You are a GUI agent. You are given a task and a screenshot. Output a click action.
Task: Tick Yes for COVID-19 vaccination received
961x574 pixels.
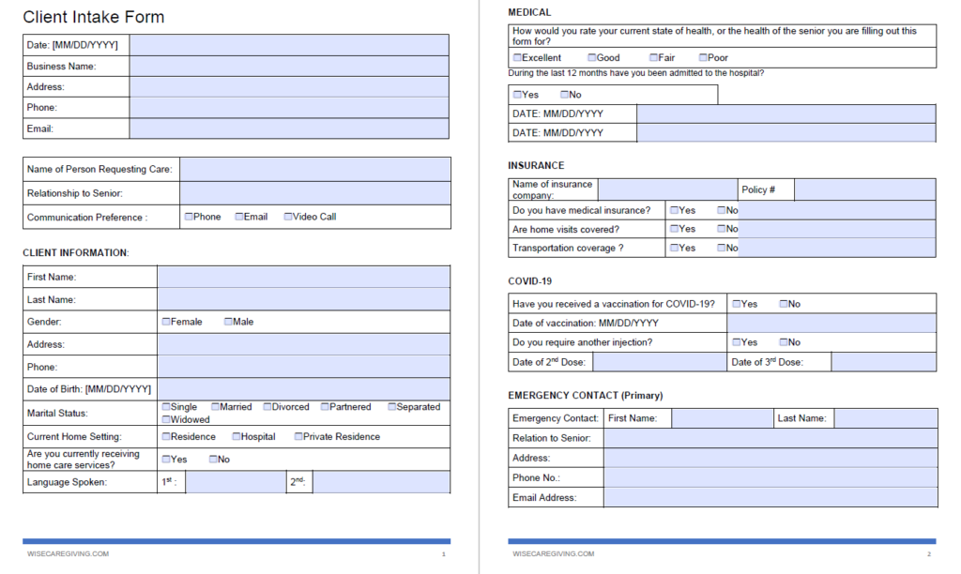737,303
